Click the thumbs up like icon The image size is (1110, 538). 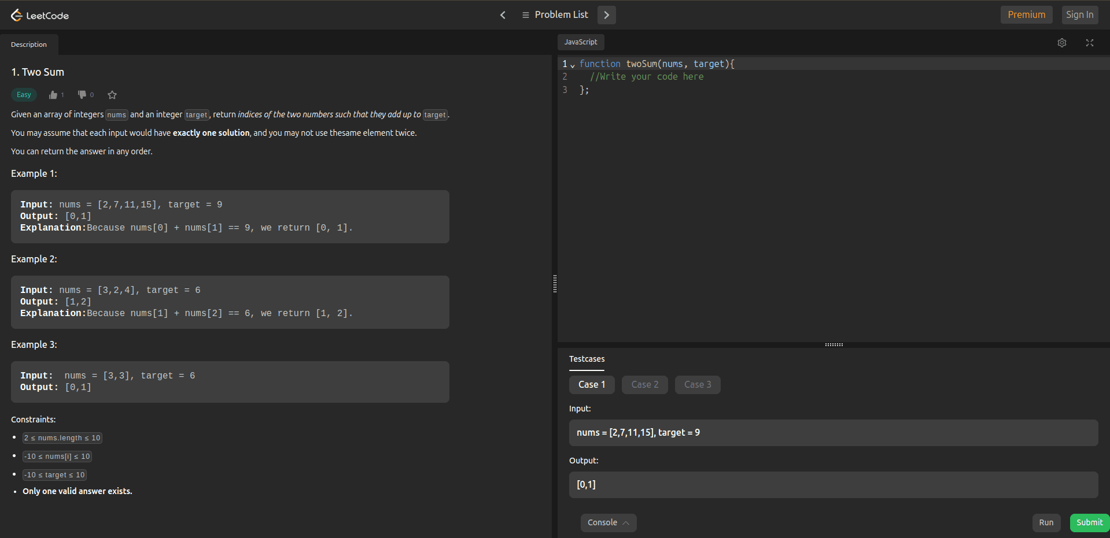(x=53, y=95)
